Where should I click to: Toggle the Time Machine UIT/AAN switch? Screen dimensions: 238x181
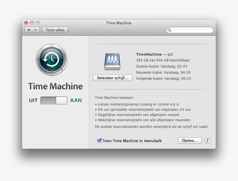pyautogui.click(x=54, y=100)
